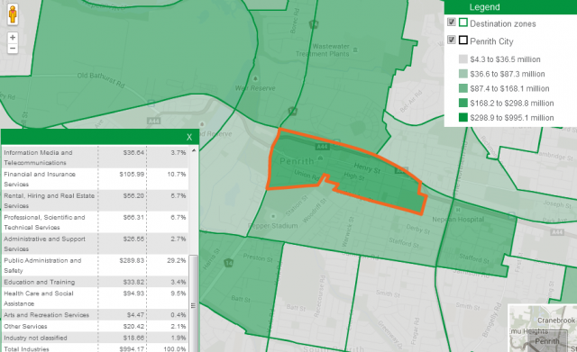Viewport: 577px width, 352px height.
Task: Click the 10.7% percentage cell
Action: point(177,174)
